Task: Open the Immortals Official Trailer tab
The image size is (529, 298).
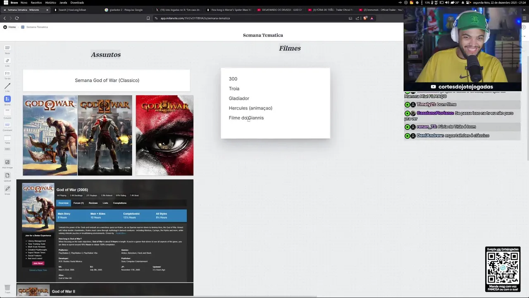Action: coord(381,10)
